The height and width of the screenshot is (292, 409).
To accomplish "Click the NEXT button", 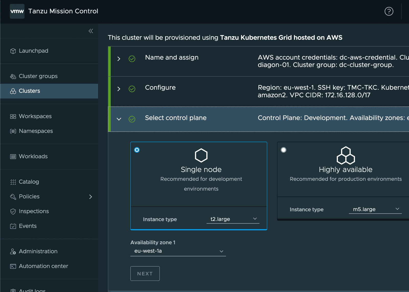I will (x=145, y=274).
